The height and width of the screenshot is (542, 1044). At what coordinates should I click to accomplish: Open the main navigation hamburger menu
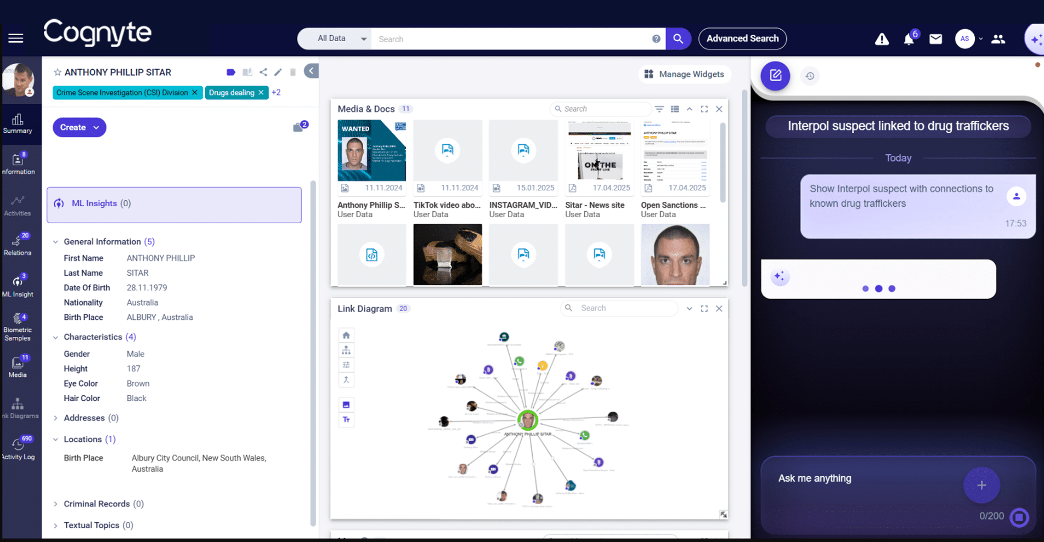tap(15, 37)
